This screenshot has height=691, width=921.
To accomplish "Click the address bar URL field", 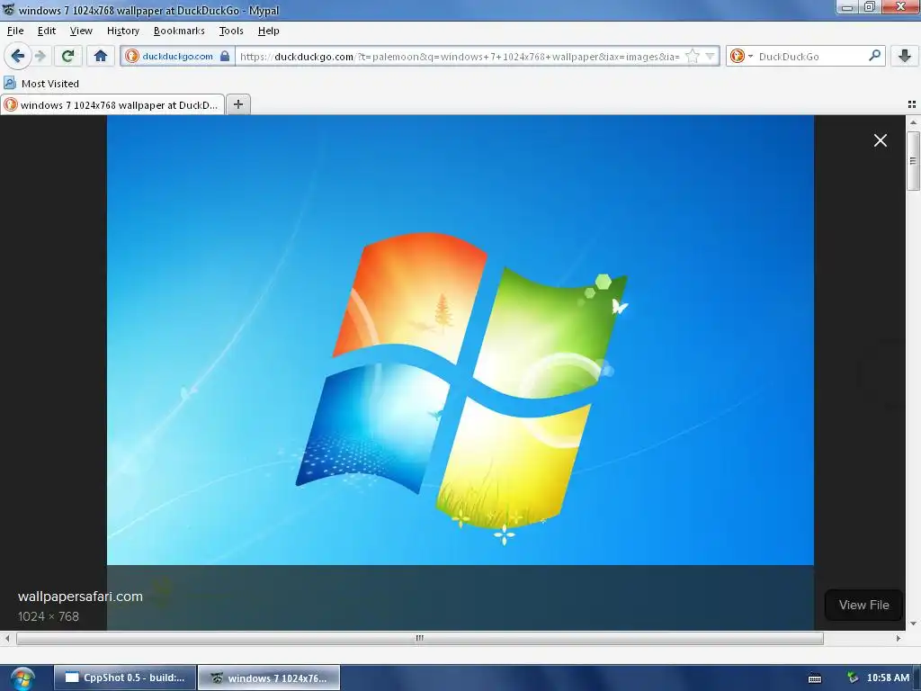I will click(460, 57).
